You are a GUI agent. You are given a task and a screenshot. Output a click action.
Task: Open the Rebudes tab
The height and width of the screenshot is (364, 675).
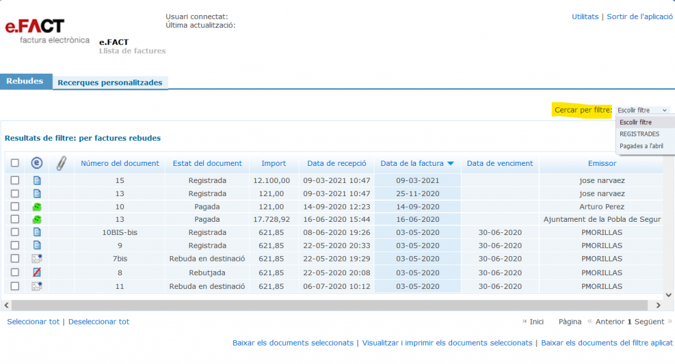pyautogui.click(x=25, y=82)
